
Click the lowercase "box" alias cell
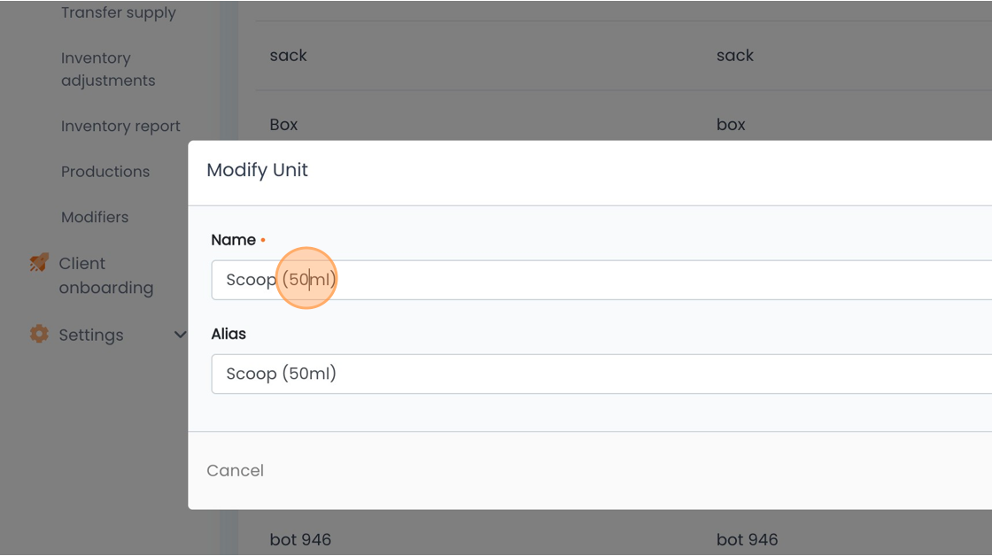pyautogui.click(x=731, y=125)
